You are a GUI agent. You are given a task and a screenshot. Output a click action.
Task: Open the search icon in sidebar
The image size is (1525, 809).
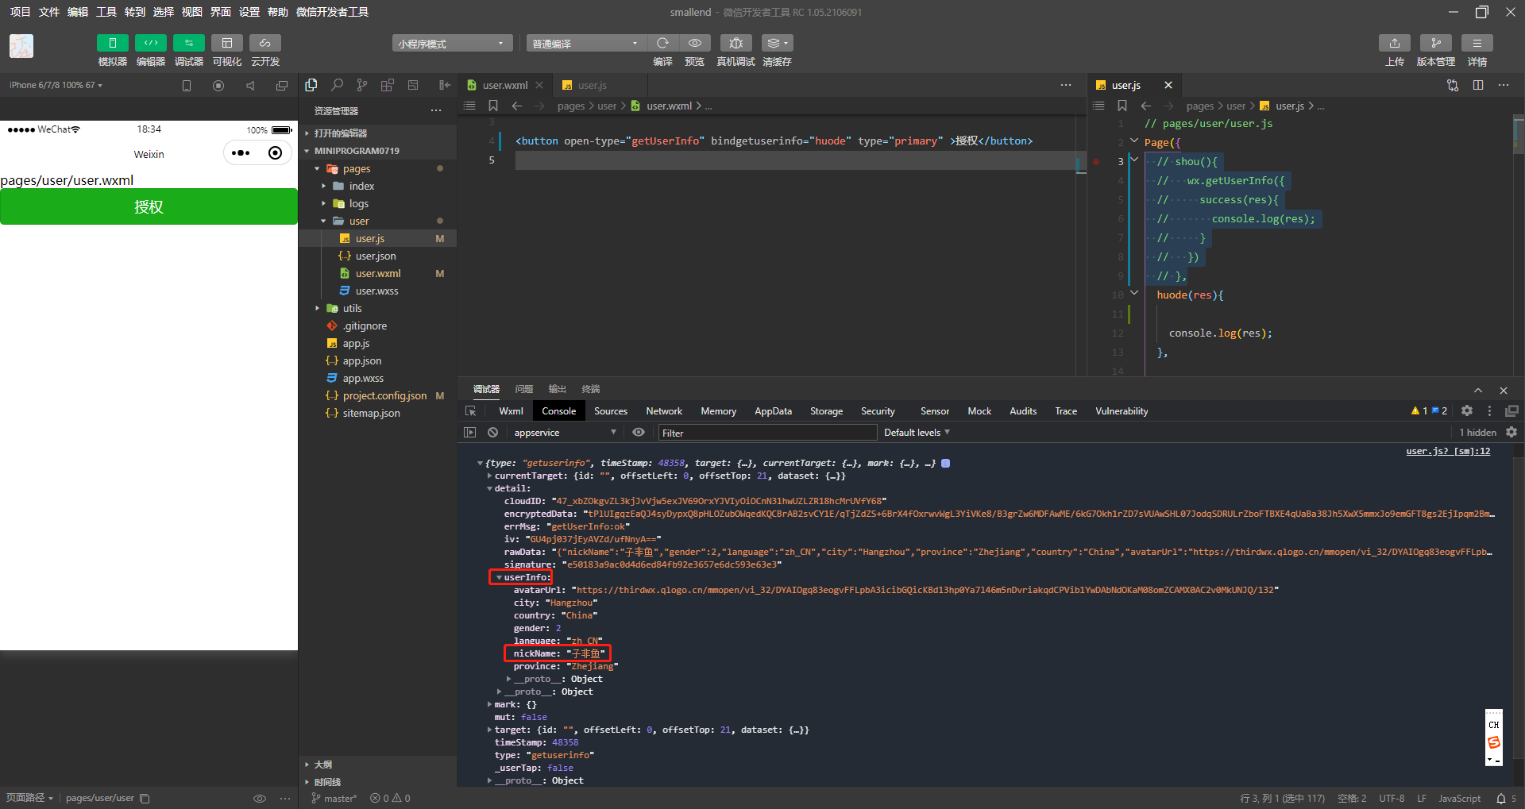(x=337, y=85)
